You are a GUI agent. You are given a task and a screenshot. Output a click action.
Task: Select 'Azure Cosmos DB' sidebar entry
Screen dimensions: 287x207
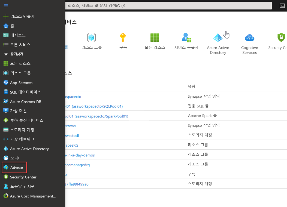tap(26, 101)
